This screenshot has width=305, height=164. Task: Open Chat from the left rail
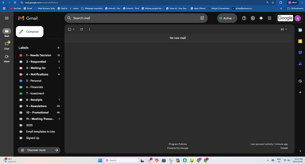(7, 45)
